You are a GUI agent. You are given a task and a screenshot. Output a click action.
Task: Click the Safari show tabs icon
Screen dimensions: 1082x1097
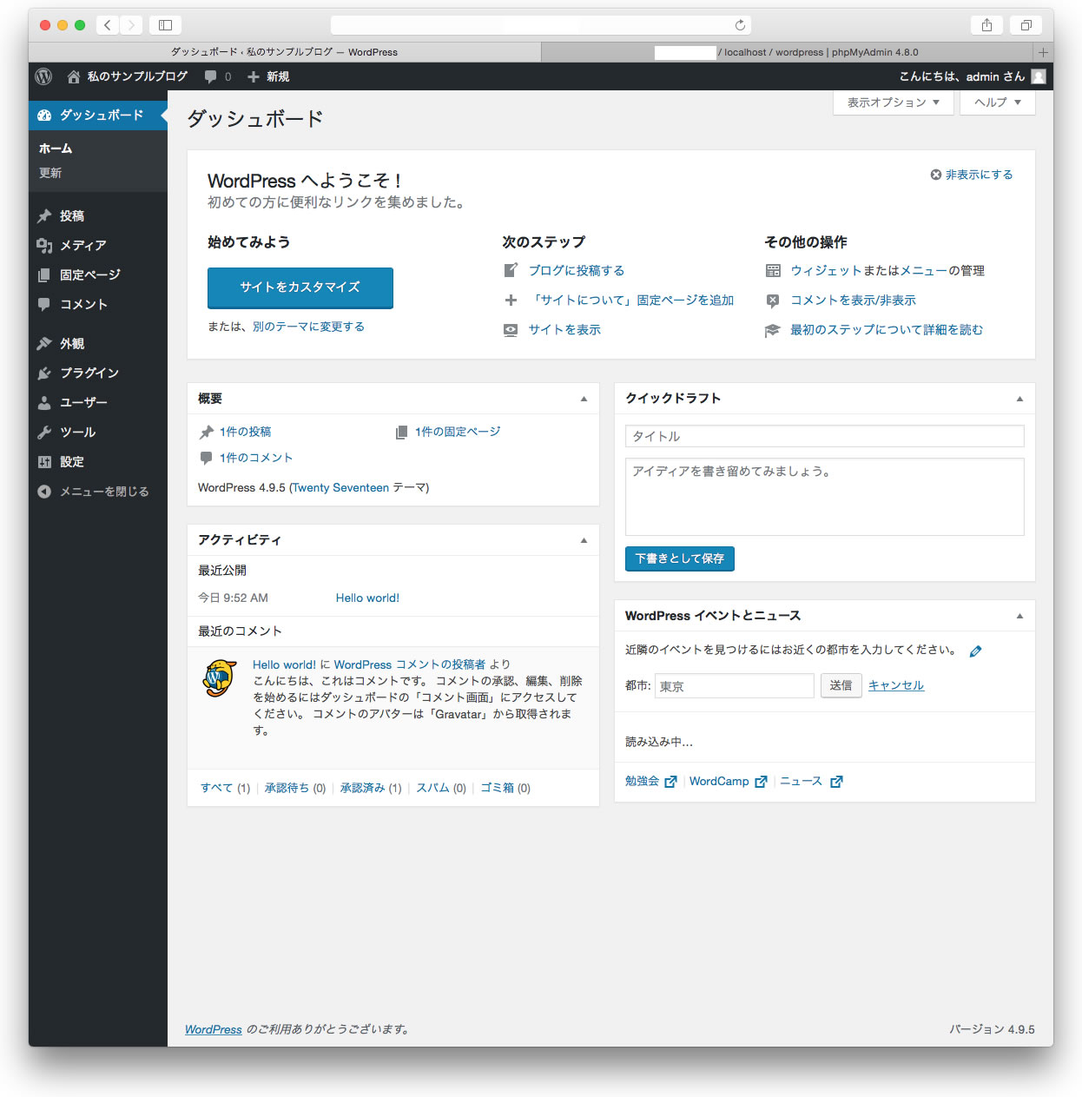tap(1026, 25)
